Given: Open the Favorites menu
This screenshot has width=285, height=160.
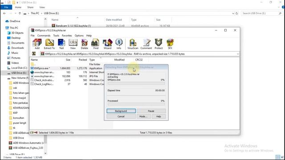Looking at the screenshot, I should tap(67, 36).
